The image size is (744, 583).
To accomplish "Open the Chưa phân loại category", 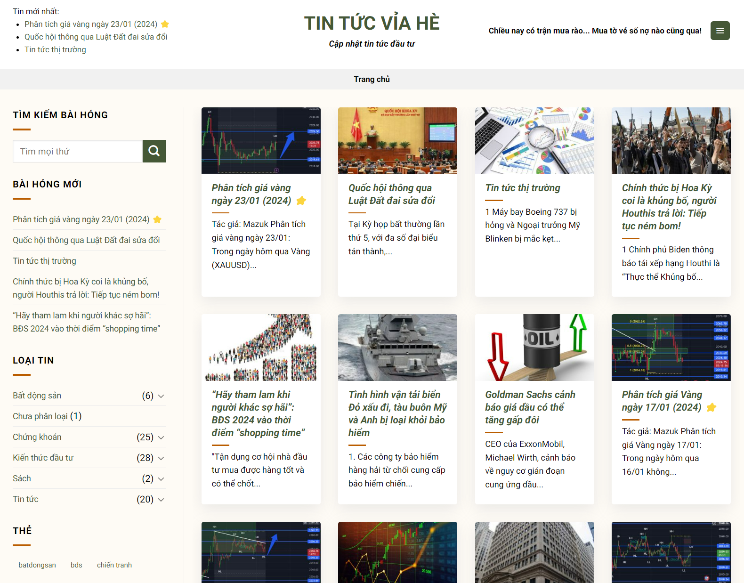I will tap(40, 416).
